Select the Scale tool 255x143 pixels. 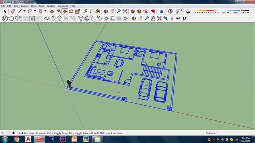[x=78, y=12]
